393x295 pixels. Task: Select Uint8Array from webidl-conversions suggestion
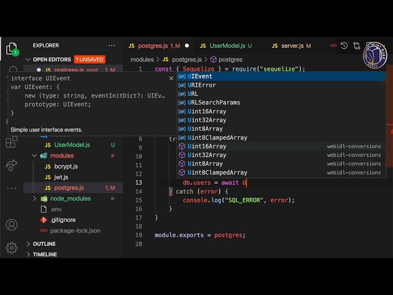(x=281, y=164)
